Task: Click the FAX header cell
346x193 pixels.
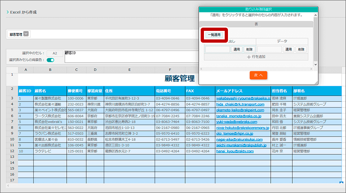Action: (x=200, y=91)
